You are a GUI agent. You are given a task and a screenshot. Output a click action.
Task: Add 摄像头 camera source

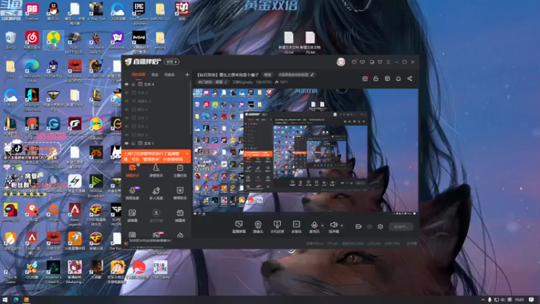258,227
